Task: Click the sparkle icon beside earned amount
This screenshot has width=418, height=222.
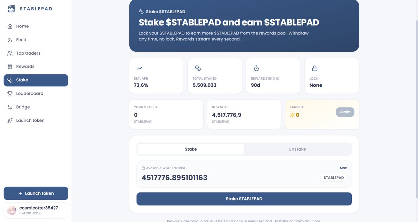Action: (292, 115)
